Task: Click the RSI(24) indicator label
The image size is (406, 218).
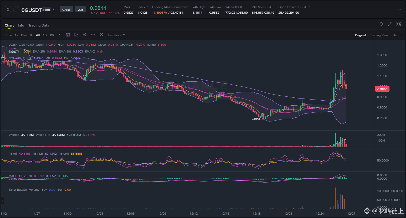Action: (64, 154)
